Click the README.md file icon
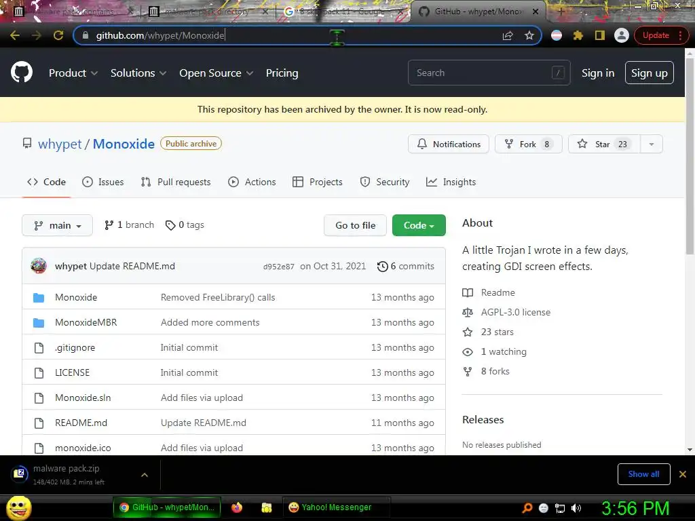 pos(39,423)
